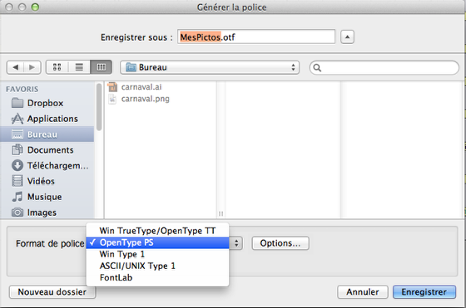This screenshot has height=308, width=466.
Task: Open Dropbox in the sidebar
Action: pos(47,103)
